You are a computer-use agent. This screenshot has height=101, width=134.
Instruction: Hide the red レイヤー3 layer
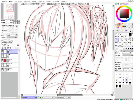(2, 60)
